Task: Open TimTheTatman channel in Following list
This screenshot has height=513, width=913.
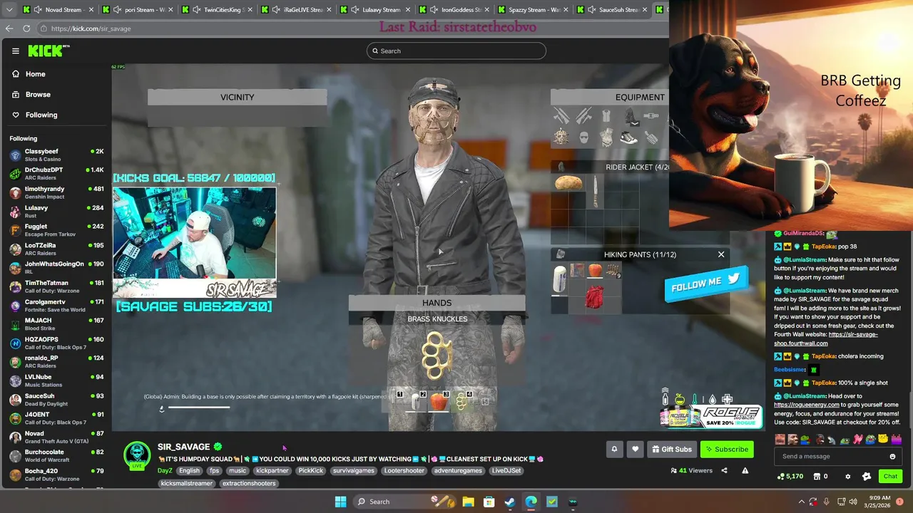Action: tap(56, 286)
